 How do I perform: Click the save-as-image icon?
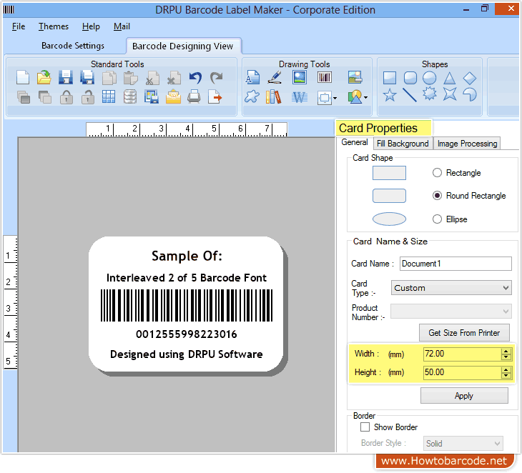[x=152, y=96]
